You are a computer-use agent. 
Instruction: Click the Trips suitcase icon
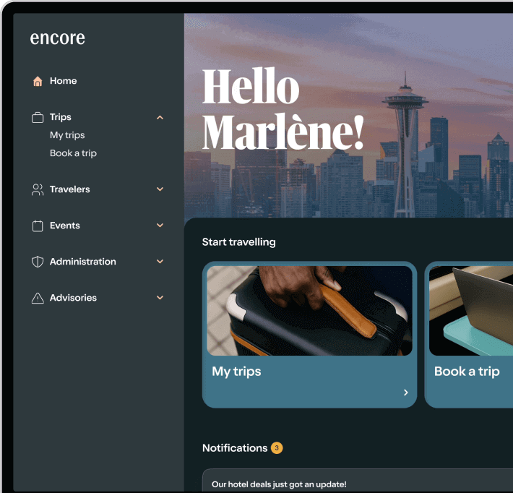pyautogui.click(x=38, y=117)
